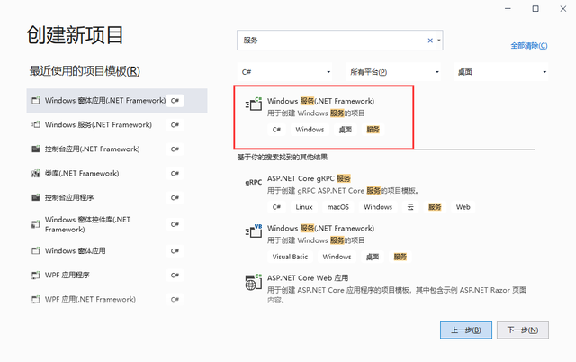Select C# Windows 服务(.NET Framework) search result title

tap(320, 101)
